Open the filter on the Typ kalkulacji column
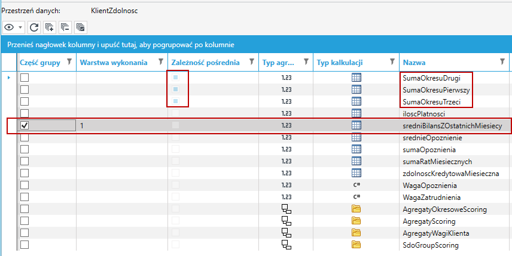Screen dimensions: 512x256 click(x=393, y=62)
